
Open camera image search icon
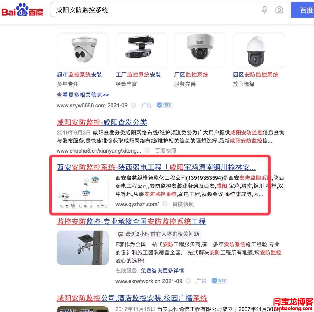tap(279, 10)
